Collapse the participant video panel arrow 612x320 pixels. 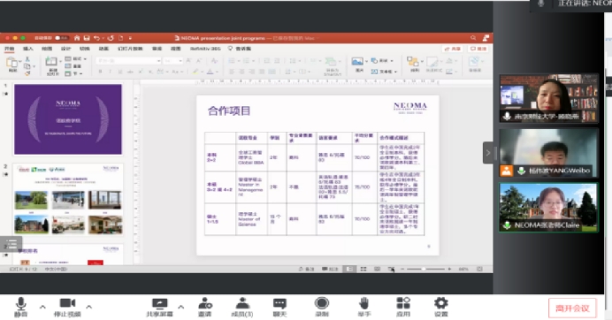pos(488,153)
